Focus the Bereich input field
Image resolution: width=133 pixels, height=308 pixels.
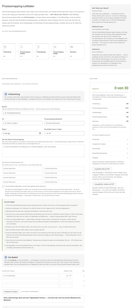[43, 113]
